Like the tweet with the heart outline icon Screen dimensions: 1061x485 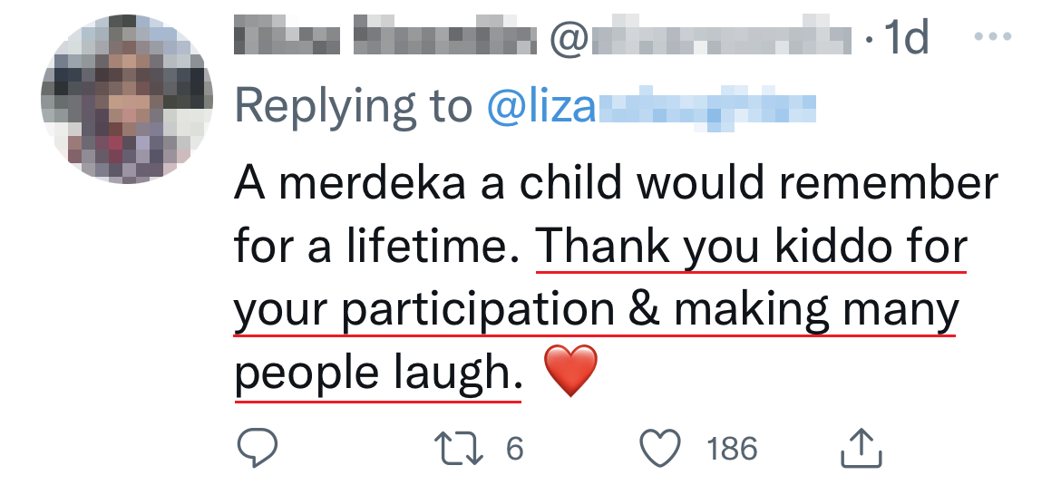point(660,448)
